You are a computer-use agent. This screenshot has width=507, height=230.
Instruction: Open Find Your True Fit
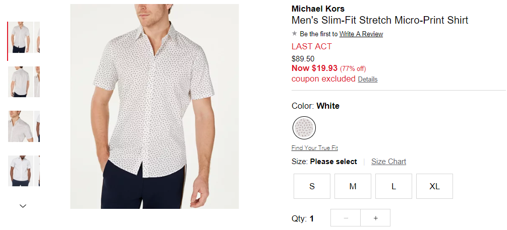tap(315, 148)
